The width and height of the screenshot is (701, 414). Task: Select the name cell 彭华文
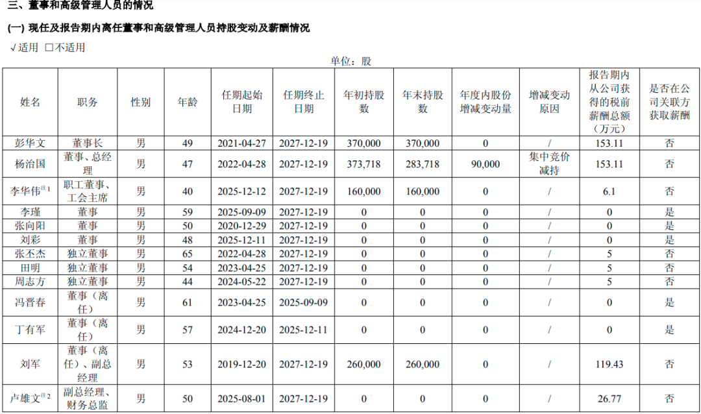tap(31, 143)
